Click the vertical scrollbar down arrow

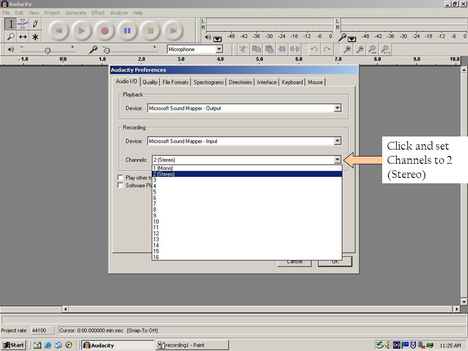464,301
